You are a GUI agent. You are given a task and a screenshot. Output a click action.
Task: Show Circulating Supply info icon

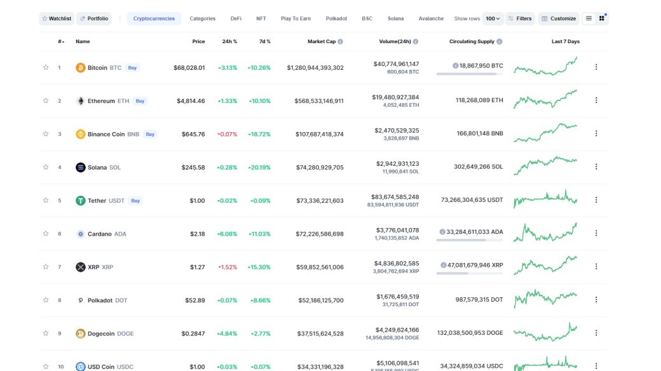click(x=500, y=41)
